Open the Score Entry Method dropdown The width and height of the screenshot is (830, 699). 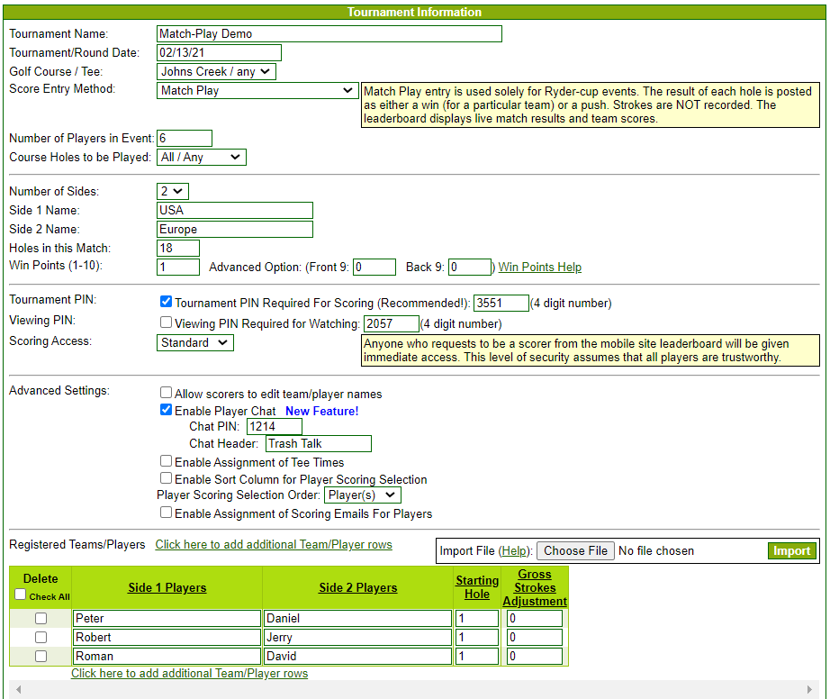click(x=257, y=91)
